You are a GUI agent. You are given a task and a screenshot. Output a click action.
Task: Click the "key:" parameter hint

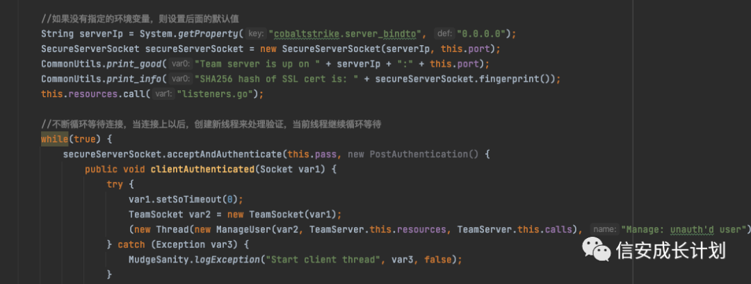tap(256, 33)
